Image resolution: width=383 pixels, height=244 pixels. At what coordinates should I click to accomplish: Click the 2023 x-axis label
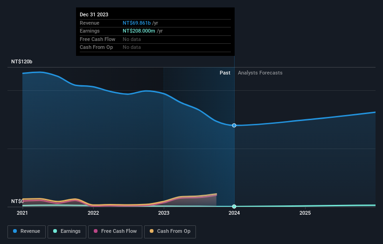(164, 213)
